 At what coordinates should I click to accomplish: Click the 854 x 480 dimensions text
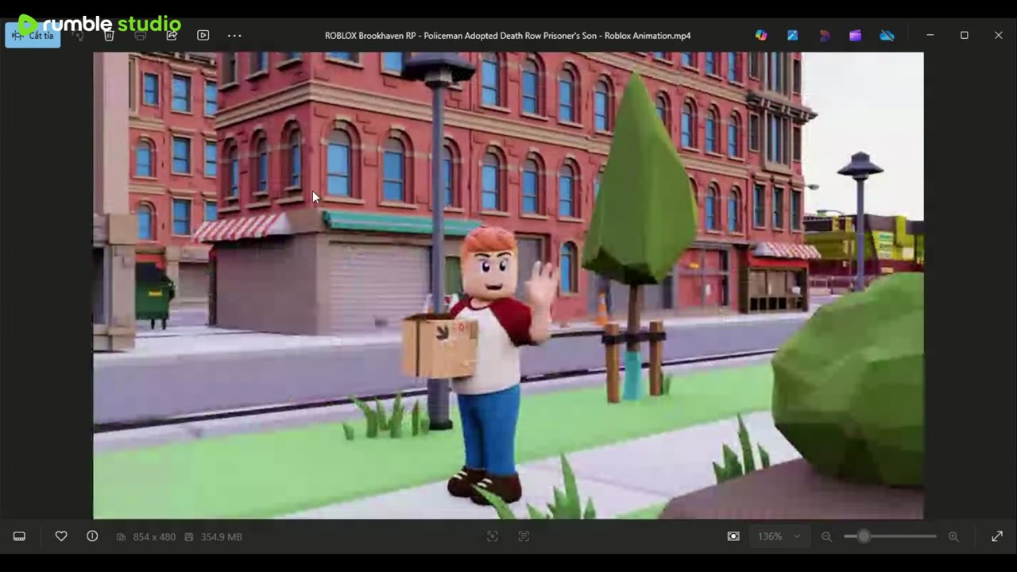pyautogui.click(x=154, y=537)
